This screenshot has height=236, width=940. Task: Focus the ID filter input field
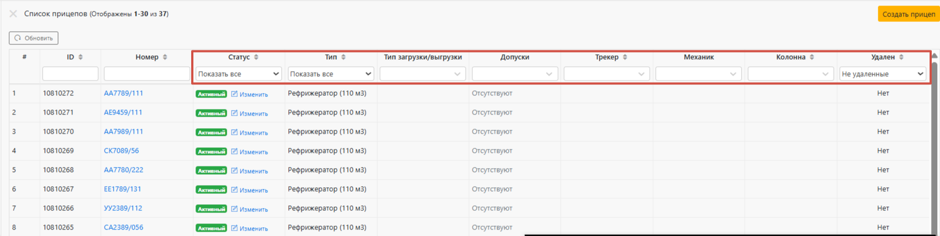[70, 73]
